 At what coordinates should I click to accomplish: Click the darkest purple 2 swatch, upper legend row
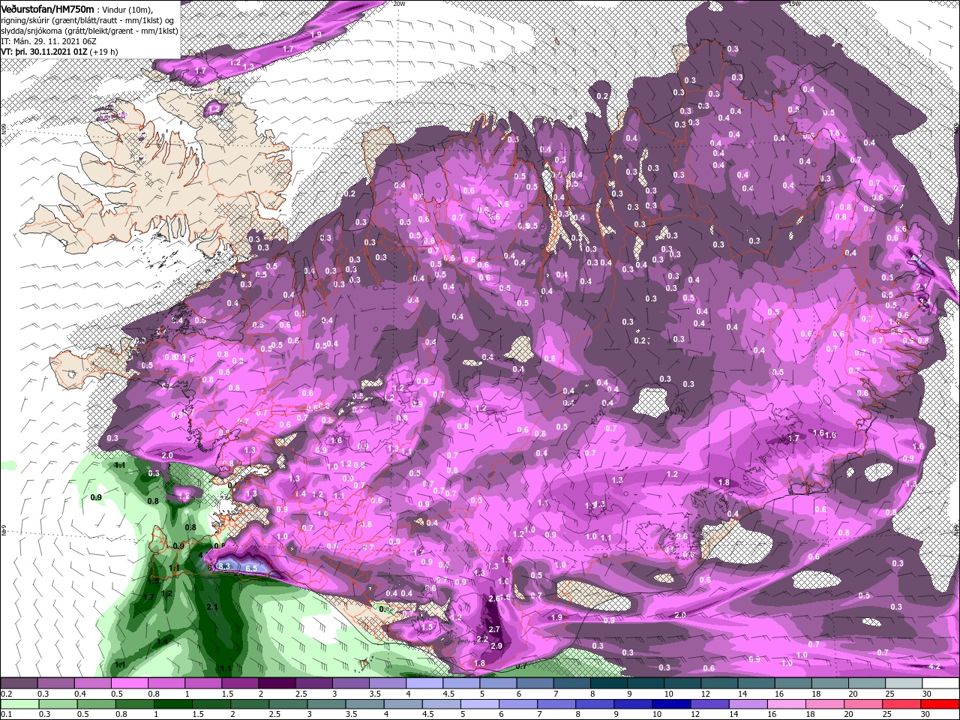click(277, 683)
